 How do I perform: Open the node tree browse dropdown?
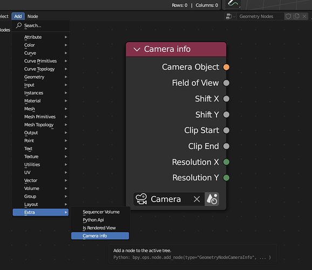point(230,17)
